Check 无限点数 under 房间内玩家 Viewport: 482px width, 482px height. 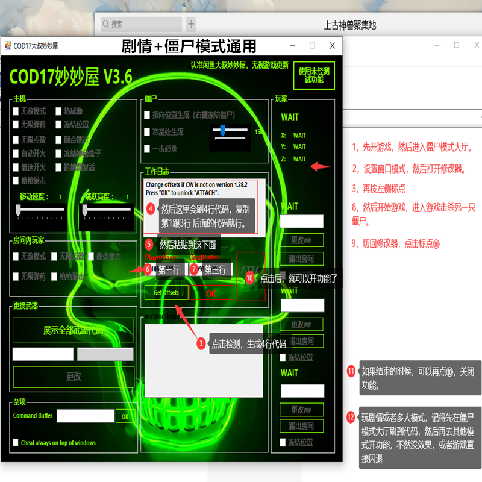pyautogui.click(x=54, y=257)
